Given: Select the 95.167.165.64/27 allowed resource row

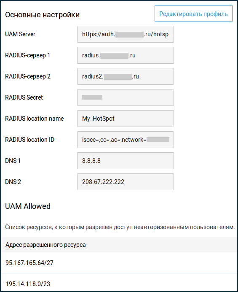Looking at the screenshot, I should pyautogui.click(x=119, y=263).
